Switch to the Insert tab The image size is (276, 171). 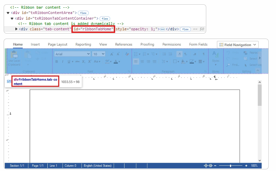(x=35, y=44)
